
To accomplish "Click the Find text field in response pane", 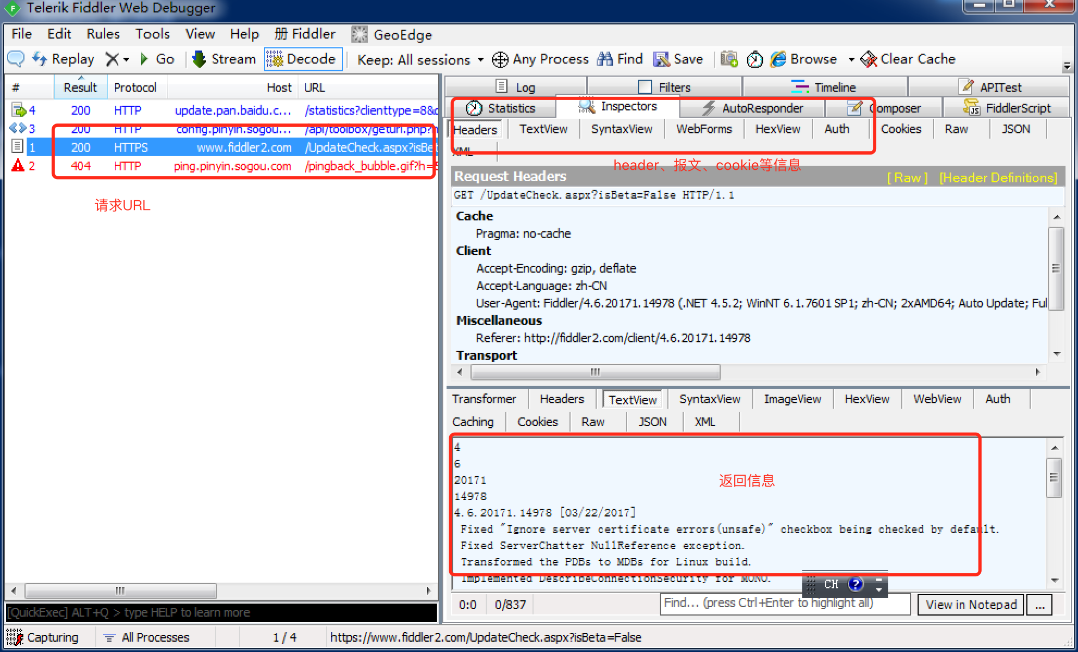I will point(785,604).
